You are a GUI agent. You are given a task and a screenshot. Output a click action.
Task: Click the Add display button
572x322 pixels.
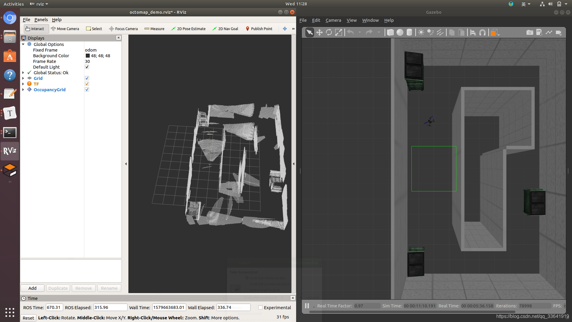32,288
